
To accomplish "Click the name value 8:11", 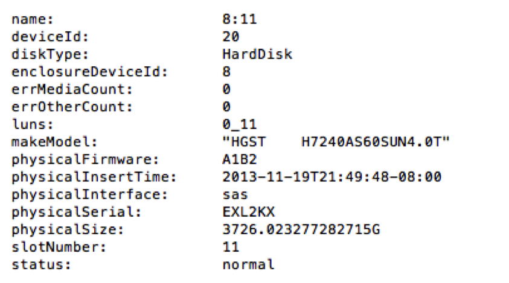I will [x=239, y=19].
